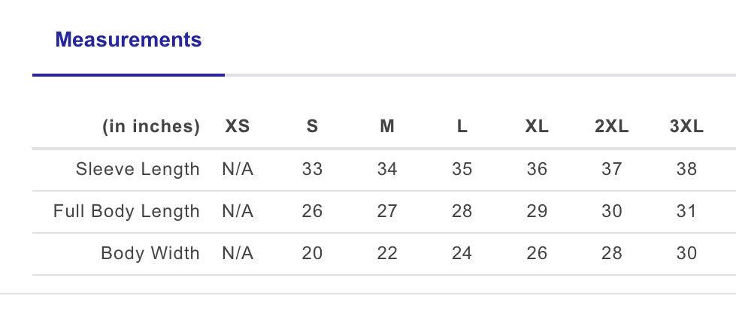
Task: Select Sleeve Length value 38 for 3XL
Action: 686,169
